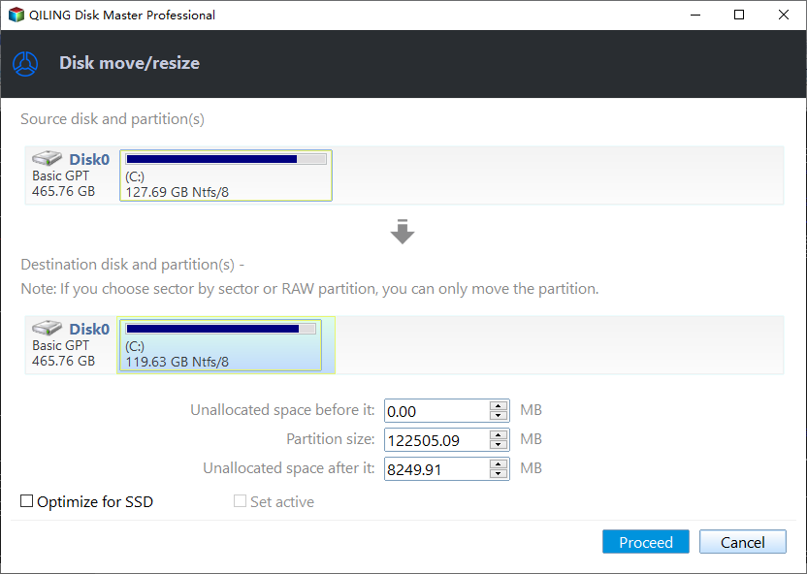Click the sector by sector note text

(309, 289)
